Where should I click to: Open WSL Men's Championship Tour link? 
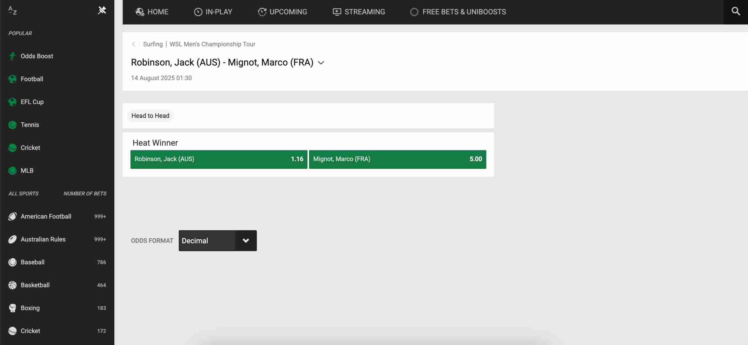212,44
